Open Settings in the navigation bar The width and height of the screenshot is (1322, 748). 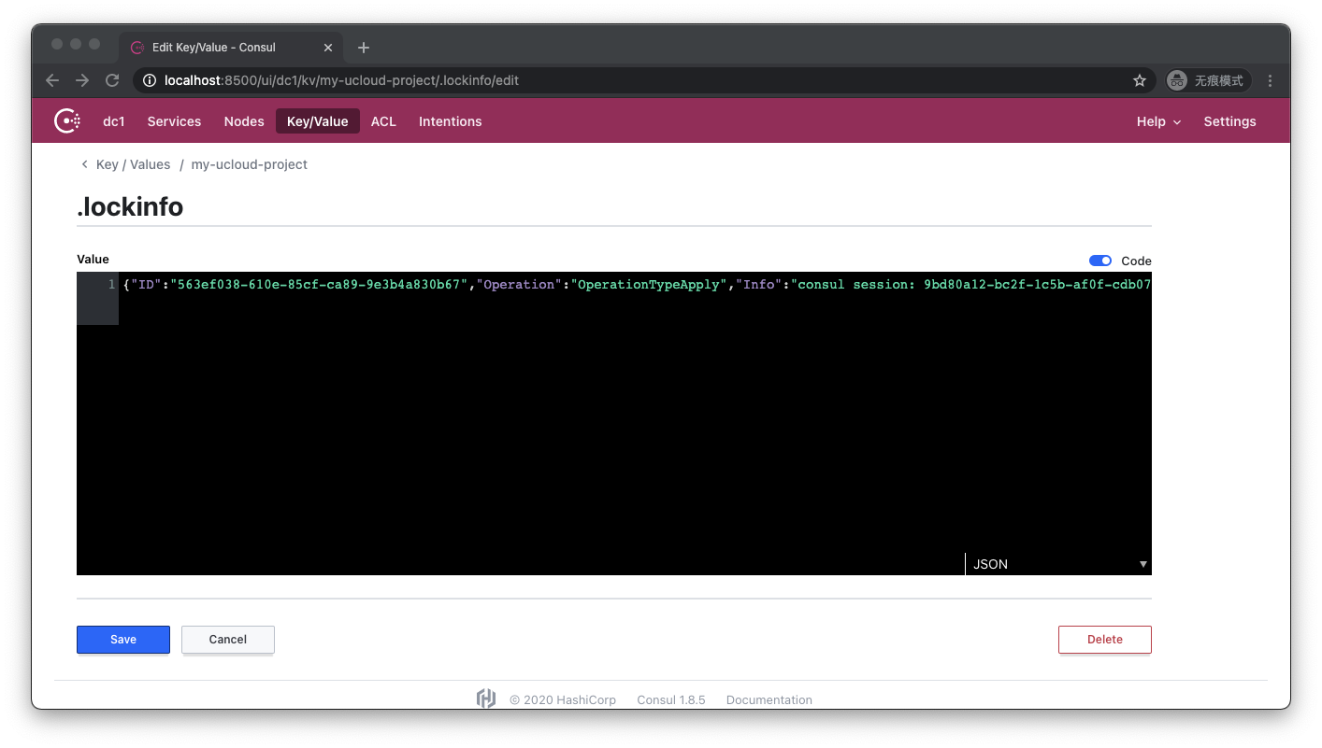click(1229, 121)
